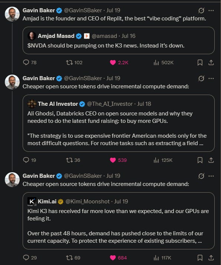Screen dimensions: 221x265
Task: Open more options menu on first tweet
Action: coord(211,10)
